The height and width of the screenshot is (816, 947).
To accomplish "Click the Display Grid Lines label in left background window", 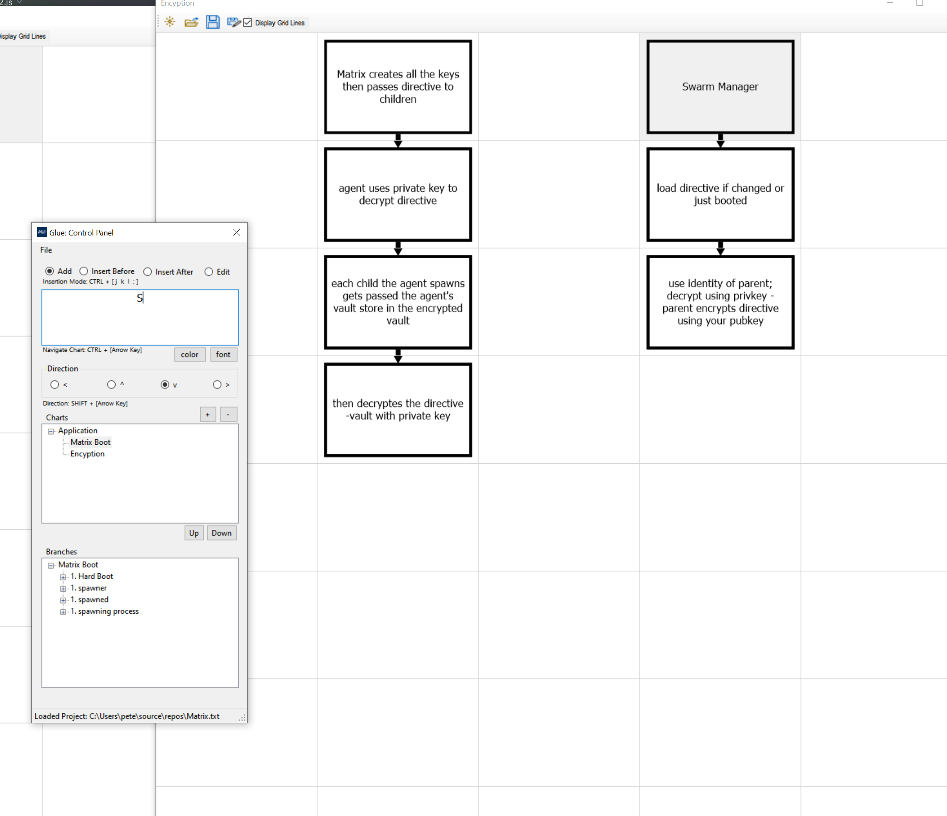I will 23,36.
